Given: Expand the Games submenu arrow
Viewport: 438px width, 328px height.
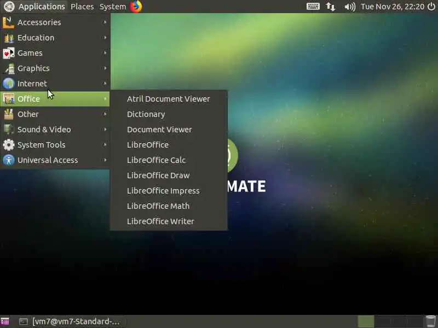Looking at the screenshot, I should point(105,53).
